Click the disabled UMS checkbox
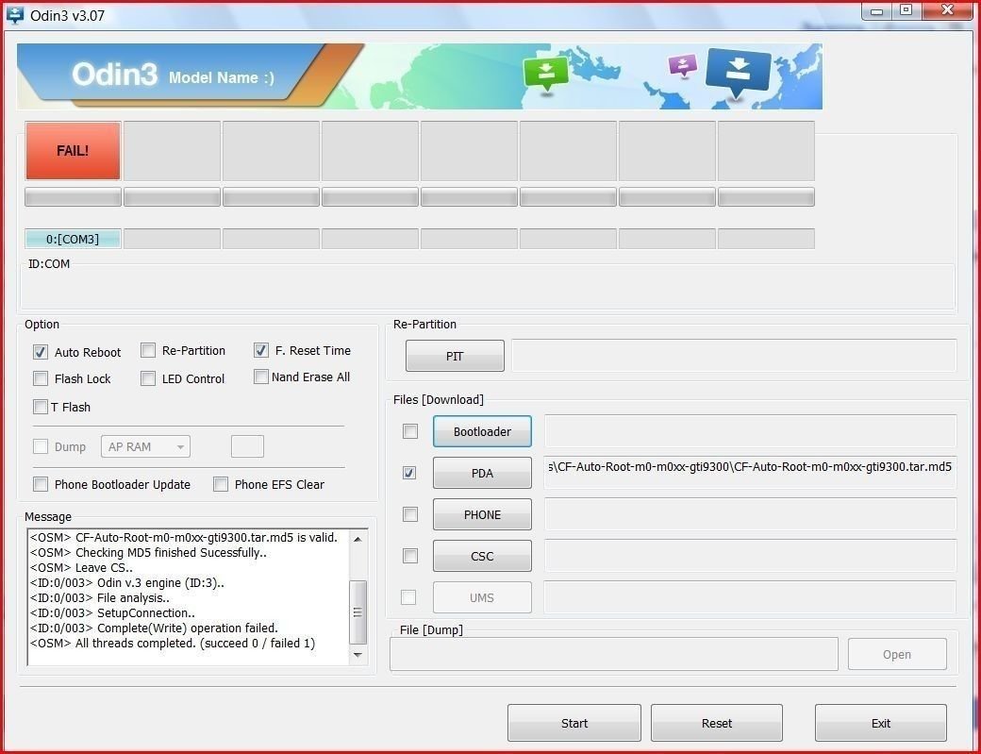The height and width of the screenshot is (754, 981). 408,597
